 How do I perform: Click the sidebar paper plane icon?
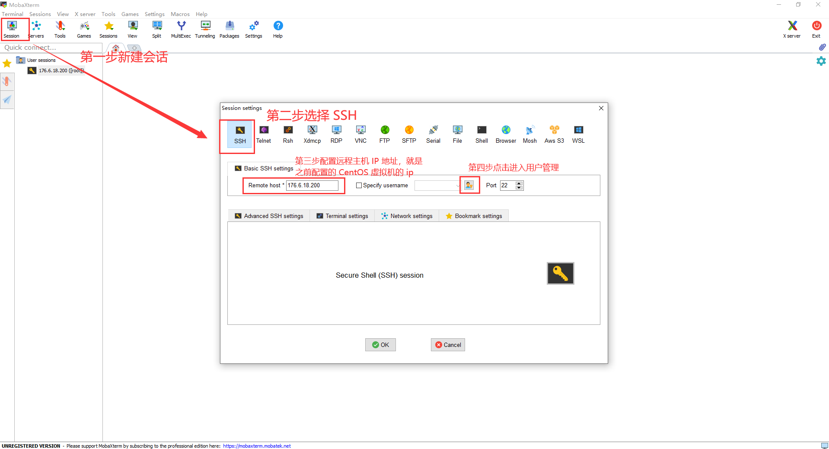pos(7,100)
